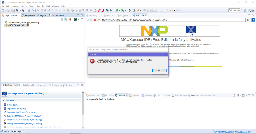The width and height of the screenshot is (256, 134).
Task: Click the Build 'MKE02Z64xxx4_Project_T1' [Debug] link
Action: [24, 116]
